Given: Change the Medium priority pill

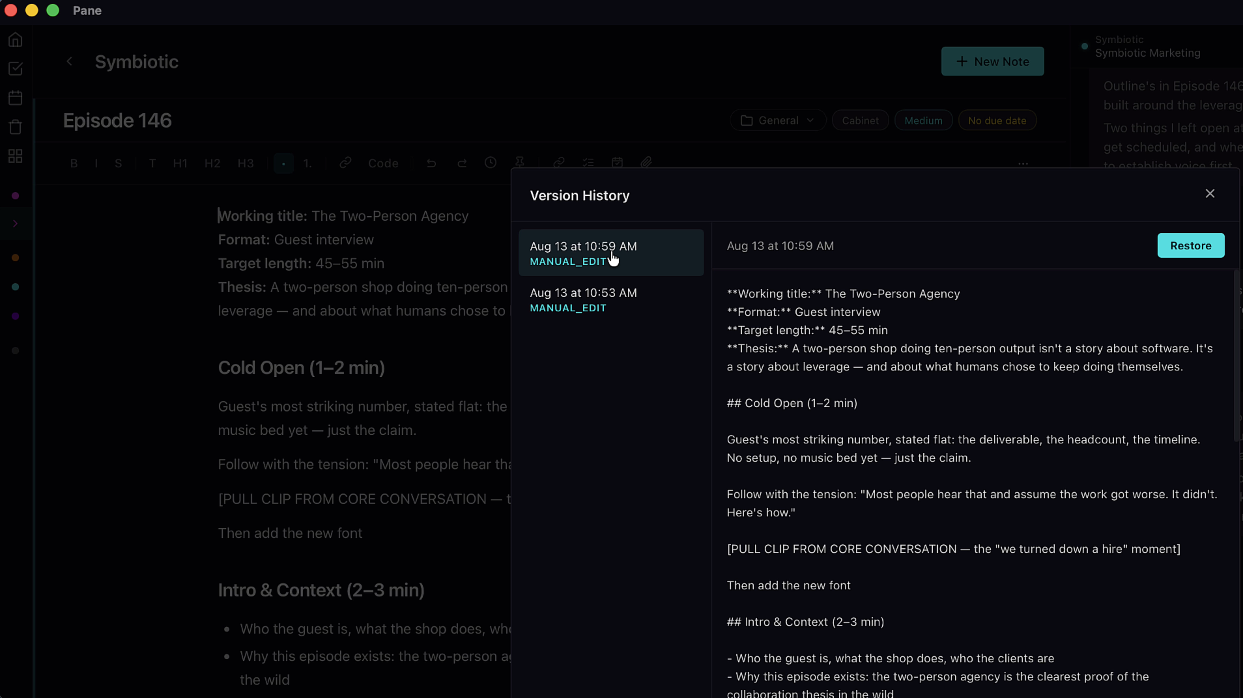Looking at the screenshot, I should point(923,120).
